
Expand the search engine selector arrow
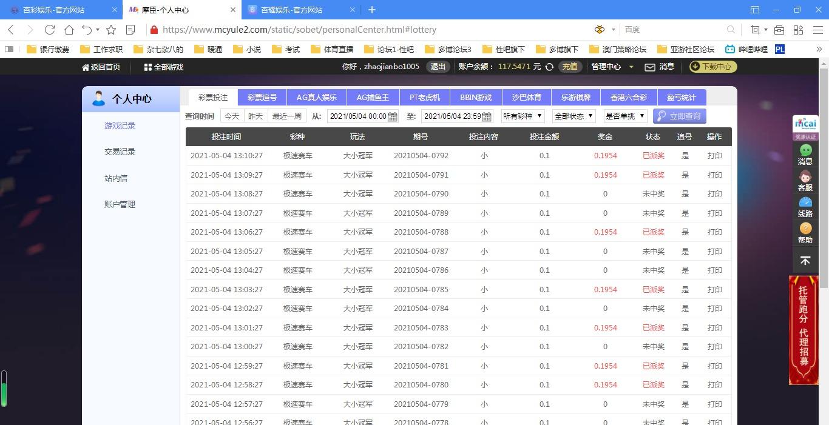pyautogui.click(x=614, y=29)
